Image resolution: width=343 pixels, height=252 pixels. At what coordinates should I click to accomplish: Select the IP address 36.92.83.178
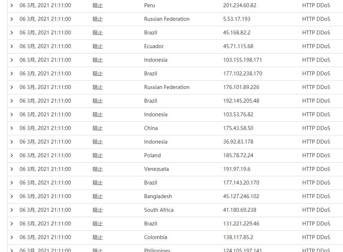(x=238, y=142)
